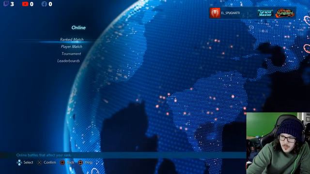Click the Online menu heading
The height and width of the screenshot is (174, 310).
point(78,28)
